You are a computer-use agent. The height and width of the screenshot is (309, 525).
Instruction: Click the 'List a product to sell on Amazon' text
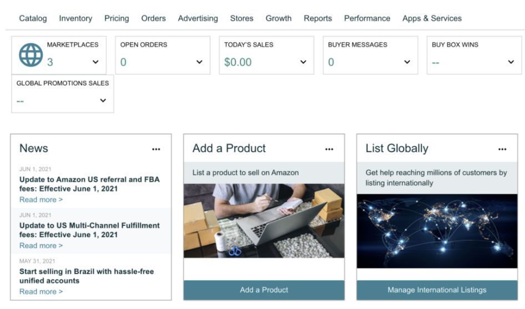pos(245,173)
